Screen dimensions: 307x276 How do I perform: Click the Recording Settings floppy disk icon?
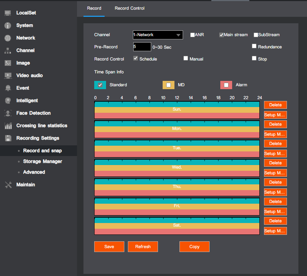[x=8, y=138]
